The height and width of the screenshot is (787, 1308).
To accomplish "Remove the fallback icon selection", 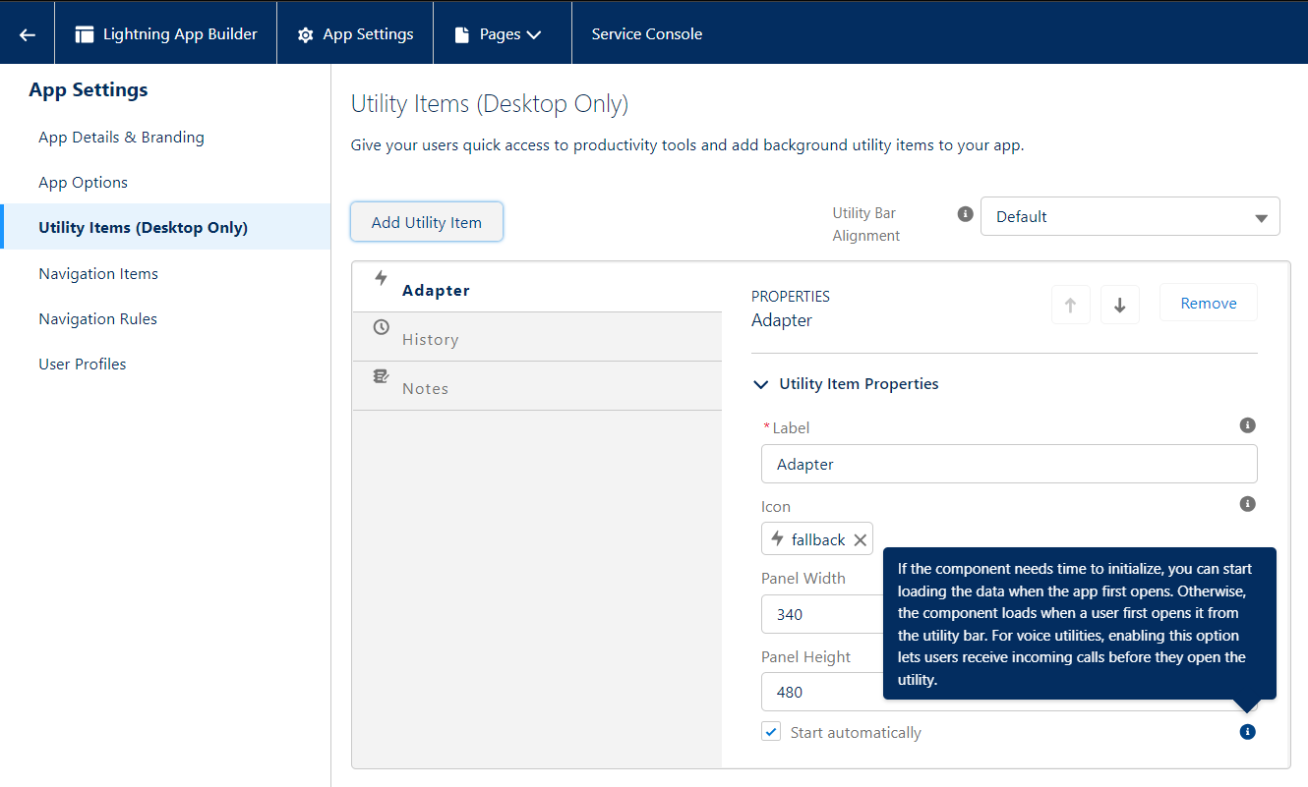I will tap(861, 540).
